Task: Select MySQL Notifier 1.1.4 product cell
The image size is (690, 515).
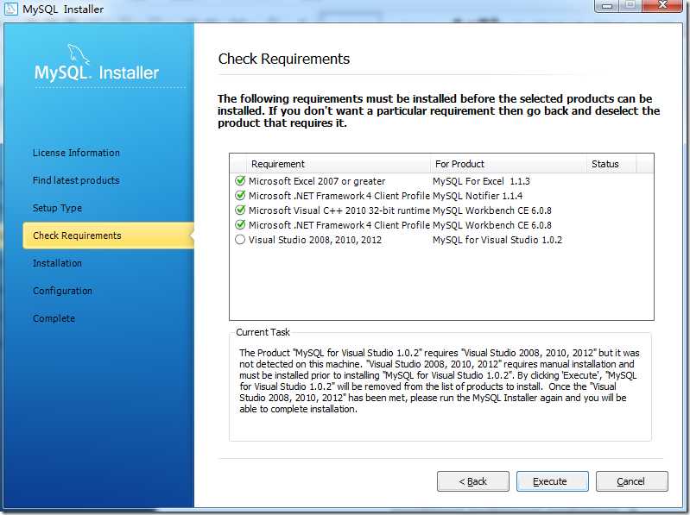Action: tap(478, 196)
